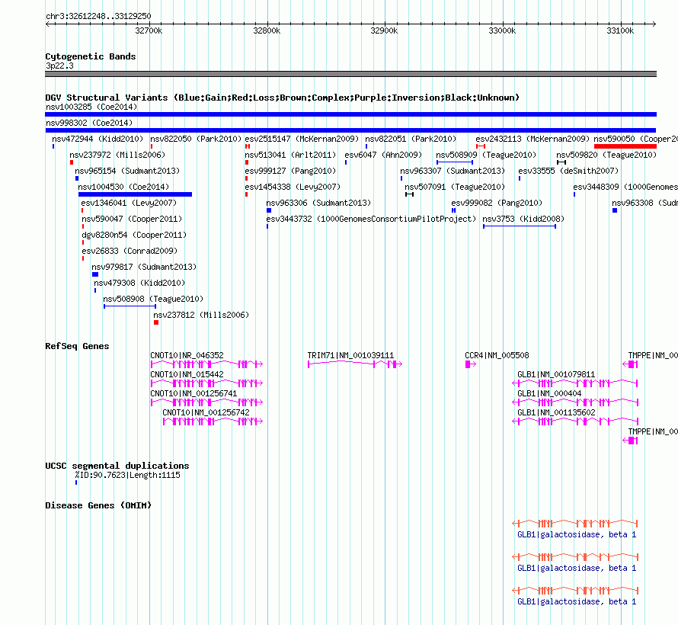Select the nsv998302 (Coe2014) variant label
The height and width of the screenshot is (625, 678).
(x=89, y=123)
